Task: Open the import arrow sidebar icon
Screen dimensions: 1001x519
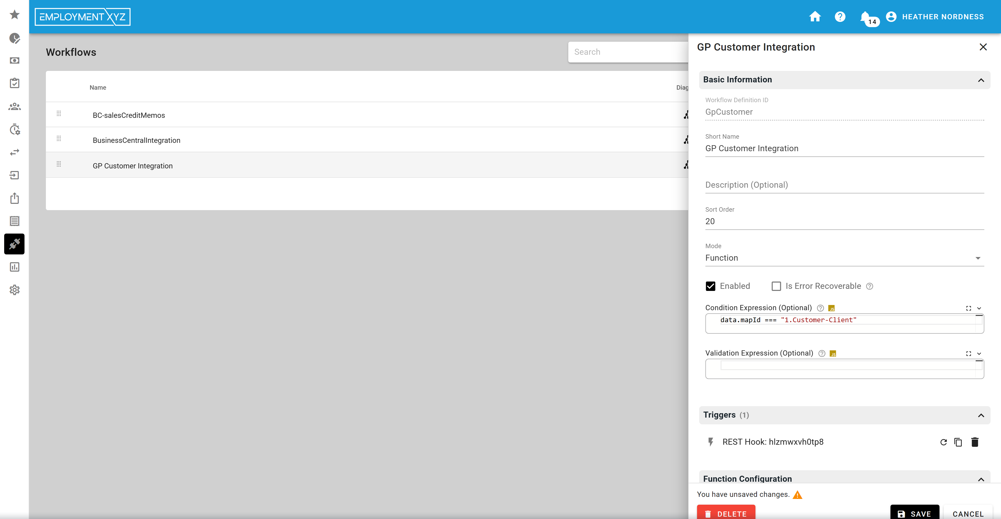Action: [x=14, y=175]
